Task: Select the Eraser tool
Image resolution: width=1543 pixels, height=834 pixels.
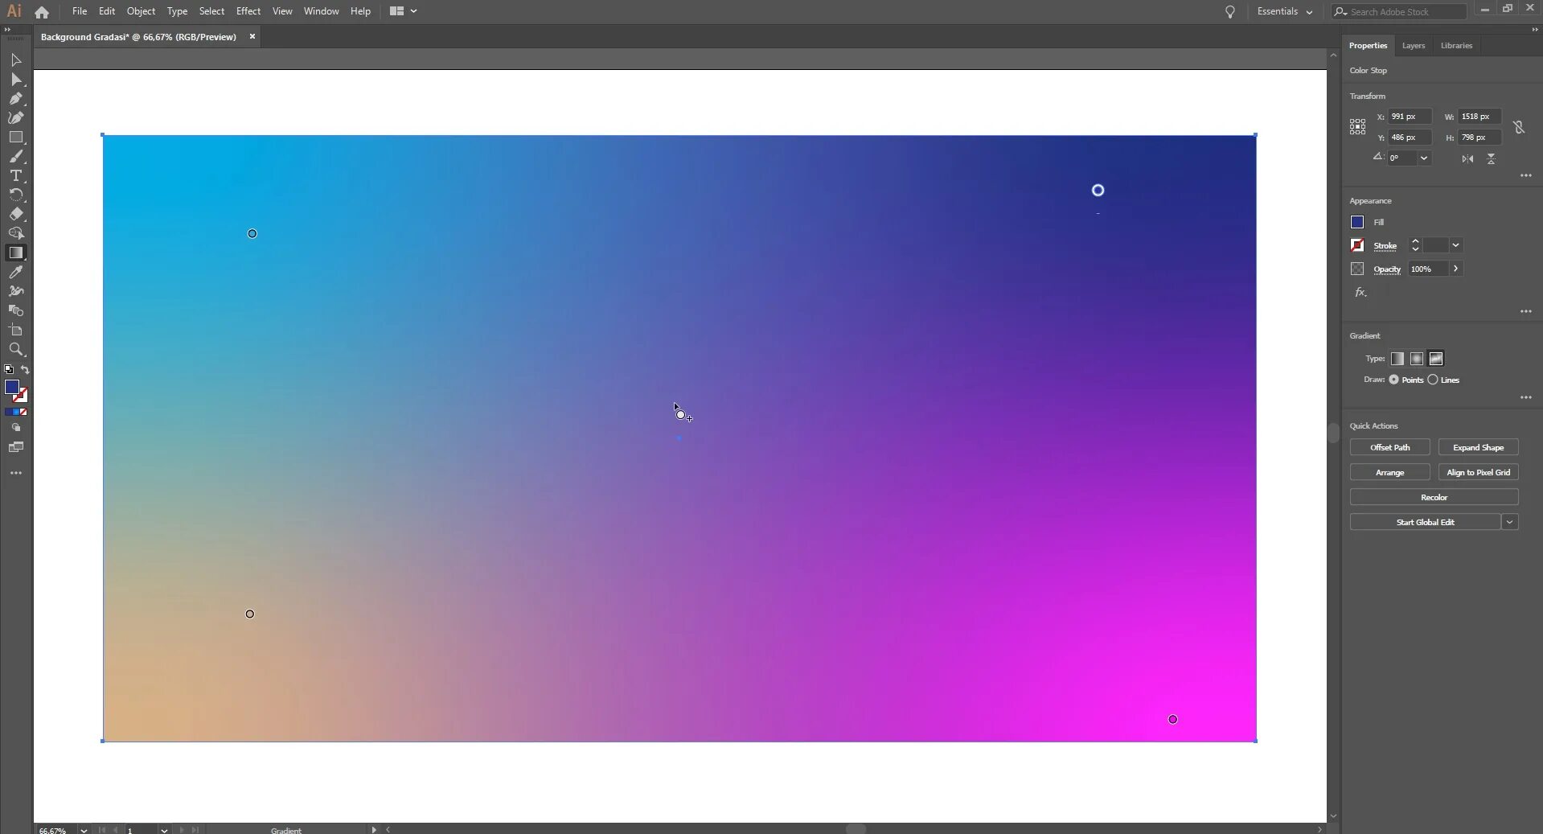Action: click(x=16, y=215)
